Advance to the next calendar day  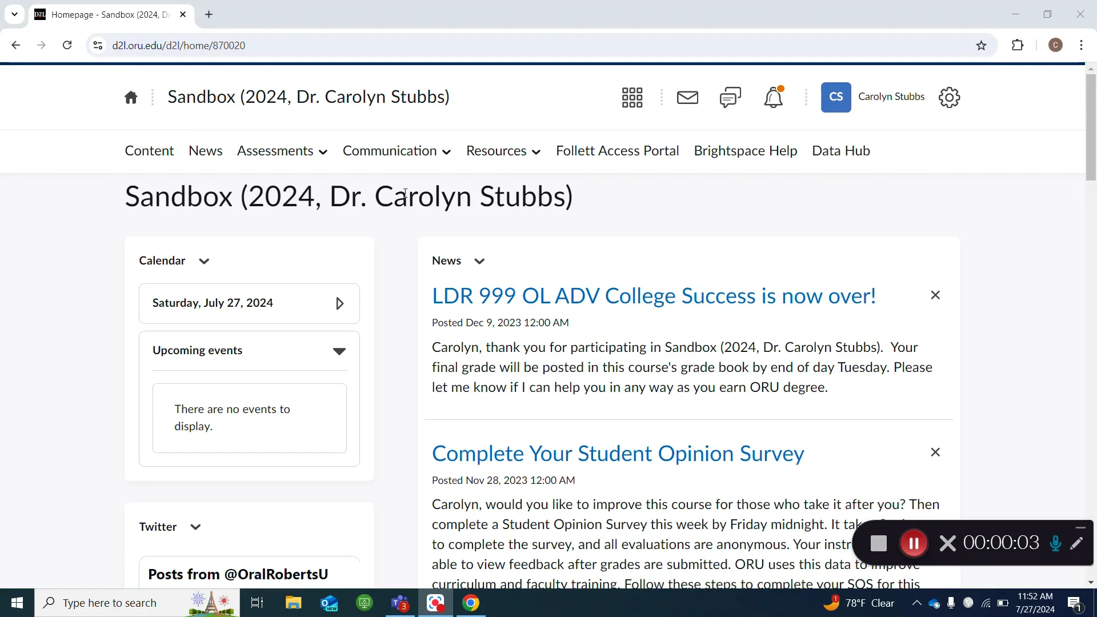[339, 303]
